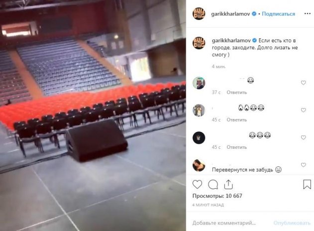Viewport: 314px width, 231px height.
Task: Like the comment with teardrop and laughing emojis
Action: point(304,110)
